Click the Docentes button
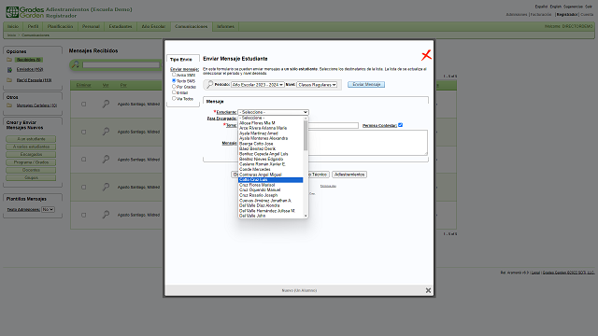The height and width of the screenshot is (336, 598). (31, 170)
